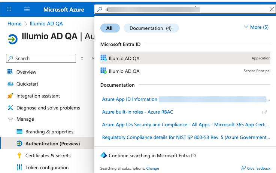The width and height of the screenshot is (276, 173).
Task: Open Azure App ID Information doc link
Action: coord(186,99)
